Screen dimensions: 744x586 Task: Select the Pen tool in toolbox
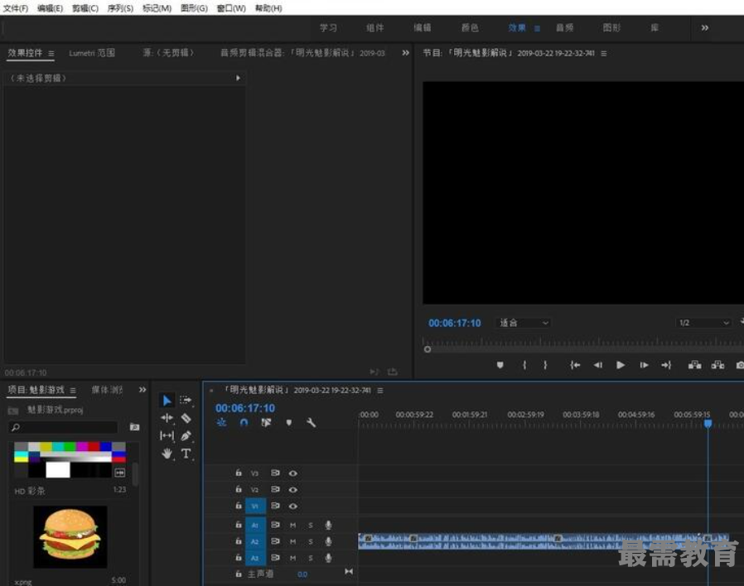tap(186, 435)
